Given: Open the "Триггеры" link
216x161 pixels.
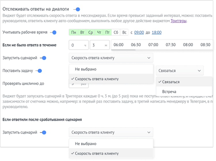Looking at the screenshot, I should (x=179, y=21).
